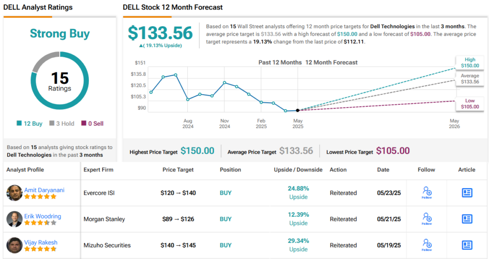Click the BUY position for Evercore ISI
The height and width of the screenshot is (259, 489).
click(225, 193)
